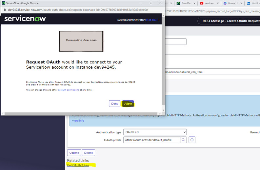Click the REST Message - Create OAuth Request title
The width and height of the screenshot is (260, 170).
pos(231,21)
